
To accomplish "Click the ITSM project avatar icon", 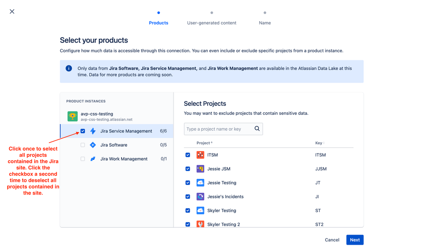I will (x=200, y=155).
